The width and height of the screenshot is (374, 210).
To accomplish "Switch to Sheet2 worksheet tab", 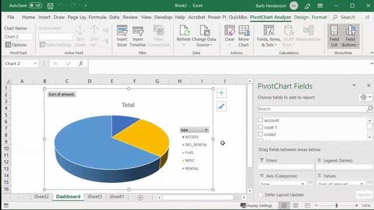I will (x=41, y=197).
